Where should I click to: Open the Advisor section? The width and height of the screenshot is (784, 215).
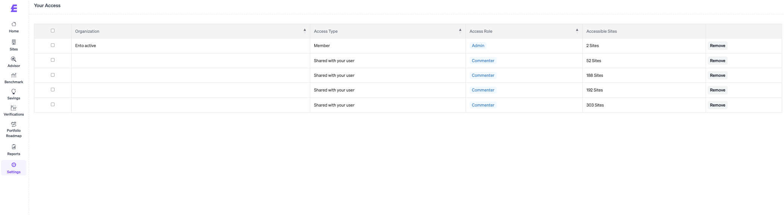click(14, 59)
